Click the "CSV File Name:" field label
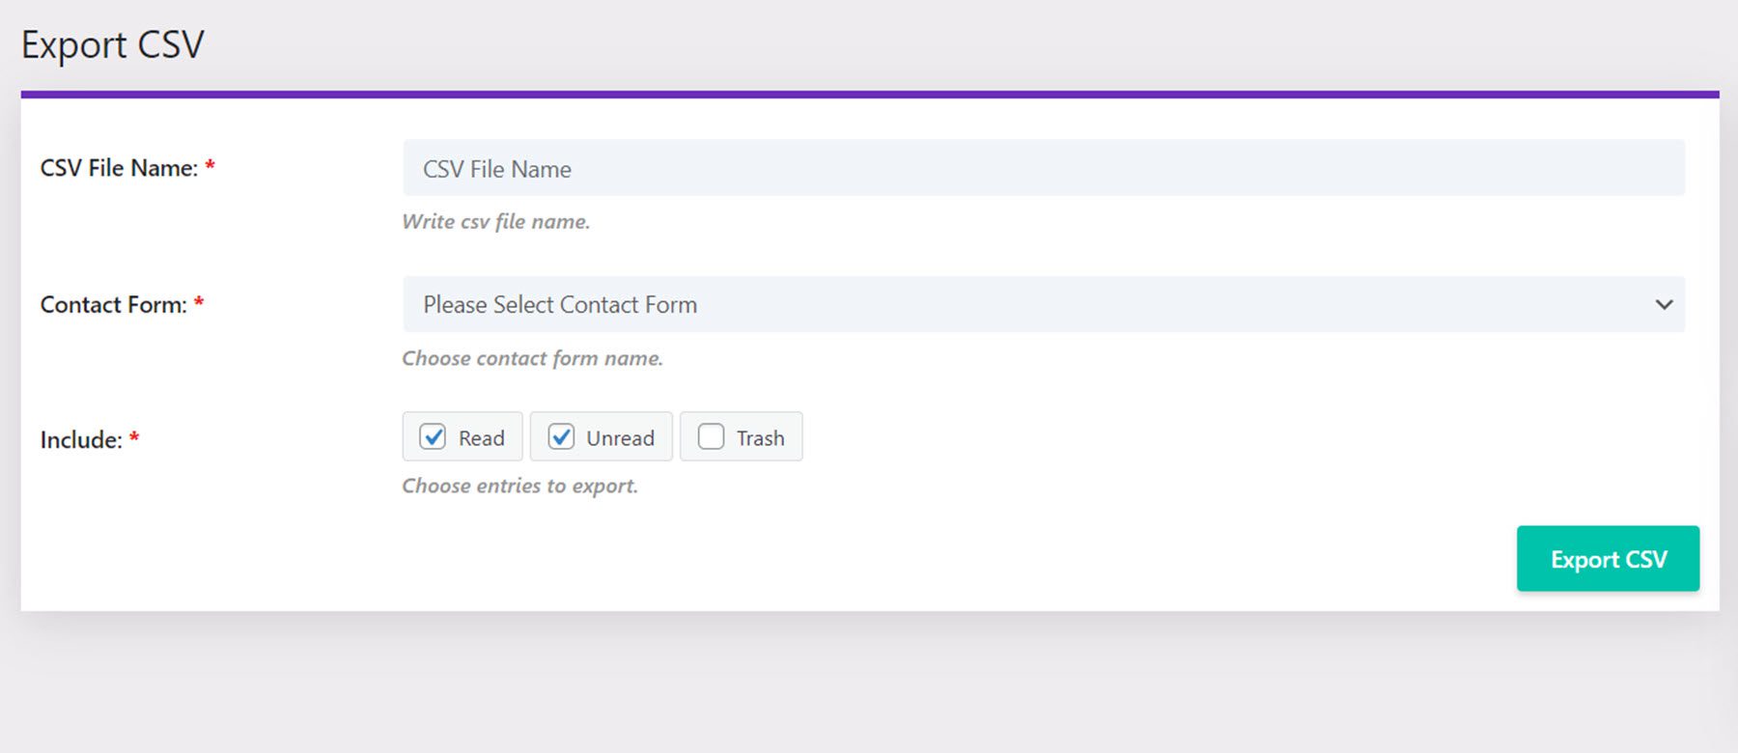The width and height of the screenshot is (1738, 753). click(x=119, y=168)
